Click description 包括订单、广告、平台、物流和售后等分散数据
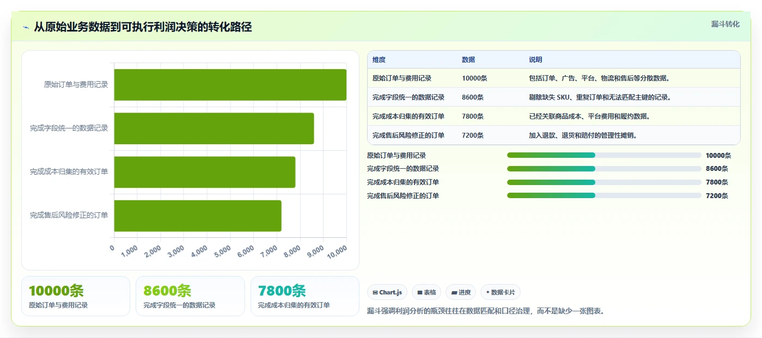 pos(599,78)
